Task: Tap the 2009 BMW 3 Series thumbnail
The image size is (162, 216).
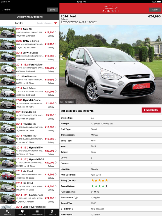Action: click(x=8, y=44)
